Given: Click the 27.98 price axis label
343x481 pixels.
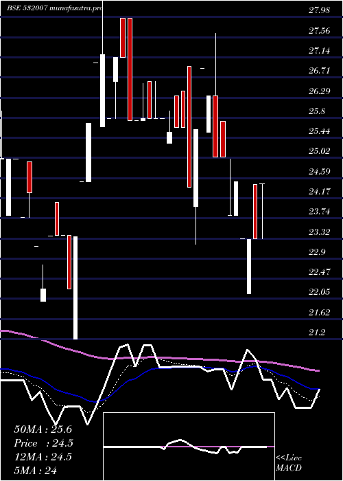Looking at the screenshot, I should [319, 10].
